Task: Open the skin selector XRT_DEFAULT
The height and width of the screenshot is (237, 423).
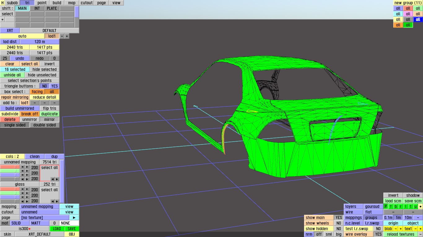Action: [40, 234]
